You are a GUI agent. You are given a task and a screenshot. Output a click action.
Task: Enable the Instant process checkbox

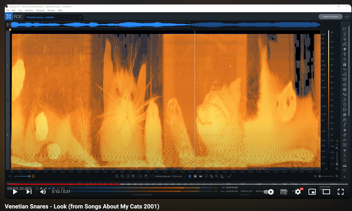[x=153, y=176]
